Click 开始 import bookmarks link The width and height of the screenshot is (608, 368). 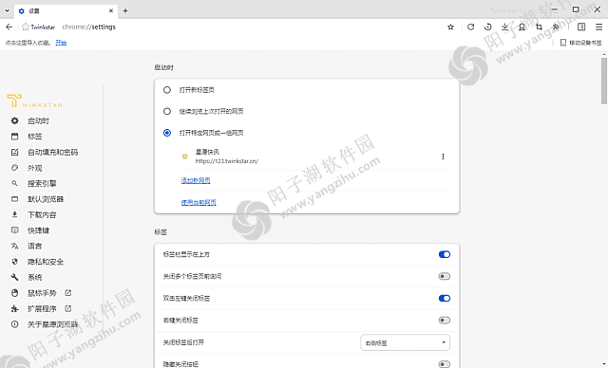coord(61,43)
